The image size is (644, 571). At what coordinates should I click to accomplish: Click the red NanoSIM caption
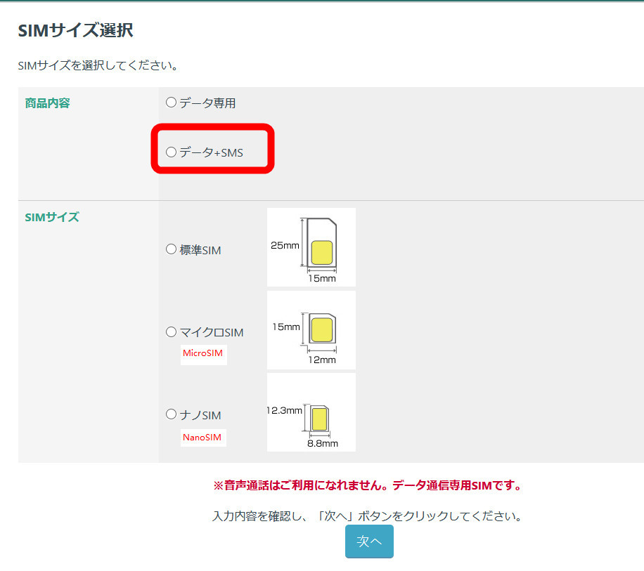[202, 438]
